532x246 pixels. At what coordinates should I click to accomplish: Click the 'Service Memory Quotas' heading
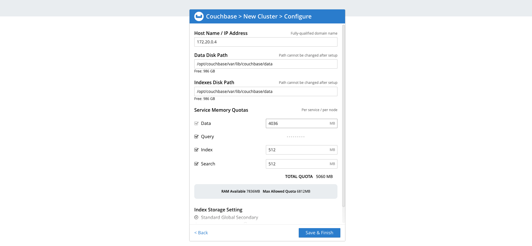[221, 110]
